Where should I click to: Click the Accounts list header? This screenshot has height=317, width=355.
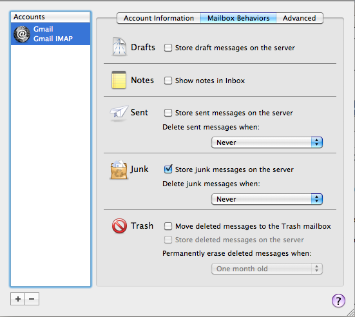coord(50,17)
